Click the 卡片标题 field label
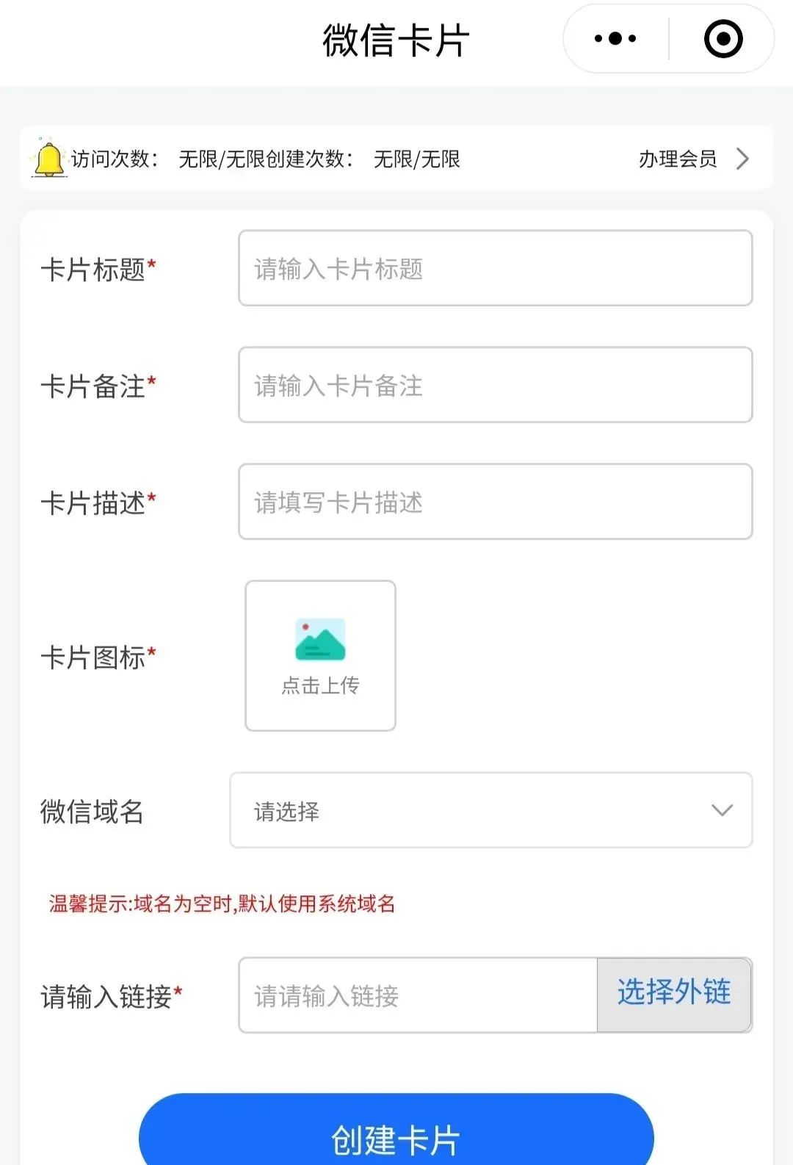Viewport: 793px width, 1165px height. tap(98, 270)
